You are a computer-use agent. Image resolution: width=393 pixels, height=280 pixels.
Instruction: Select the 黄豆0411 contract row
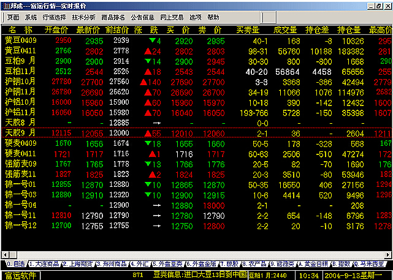click(197, 51)
